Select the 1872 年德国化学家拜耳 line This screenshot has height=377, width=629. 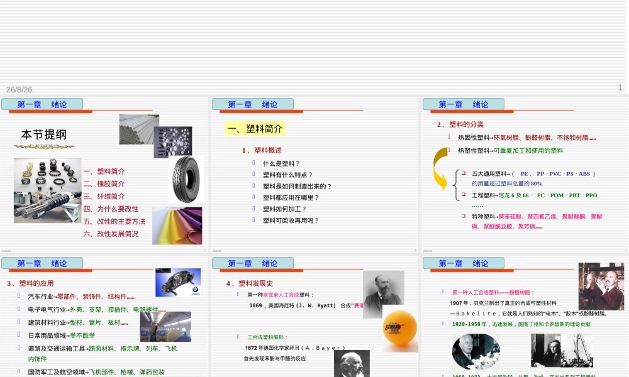pyautogui.click(x=295, y=348)
